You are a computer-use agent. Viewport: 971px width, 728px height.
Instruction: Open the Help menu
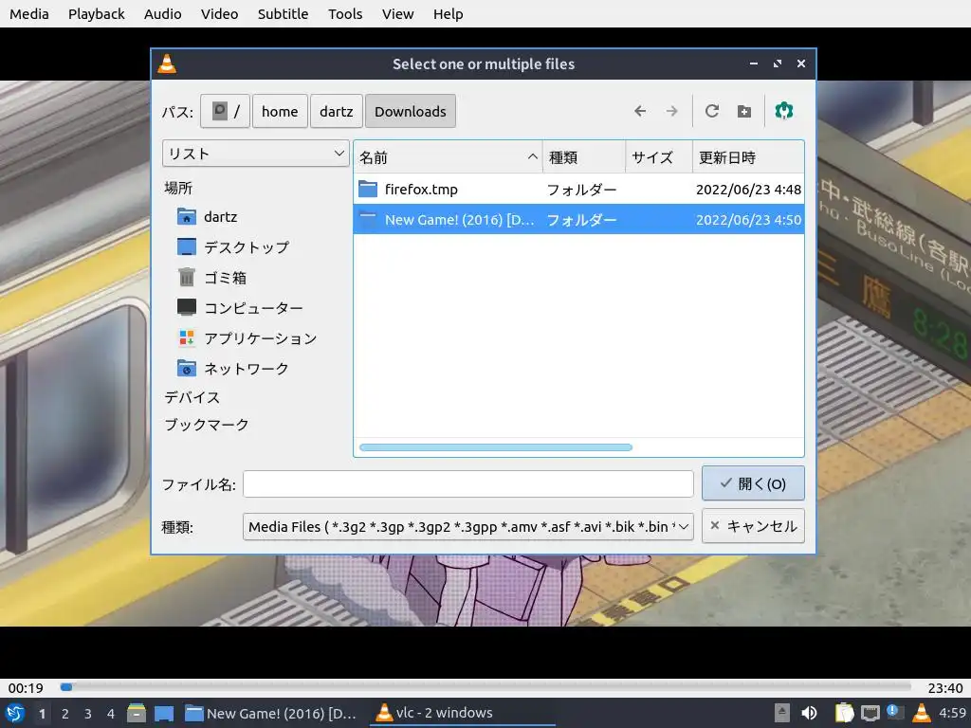click(x=448, y=13)
